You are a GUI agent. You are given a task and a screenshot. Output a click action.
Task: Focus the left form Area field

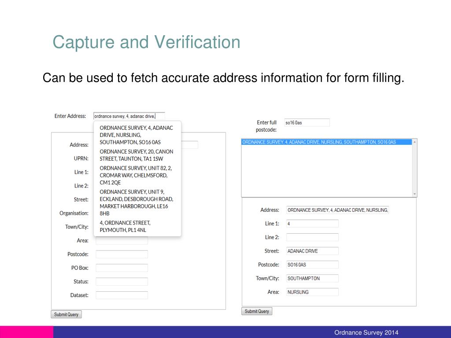[x=122, y=241]
